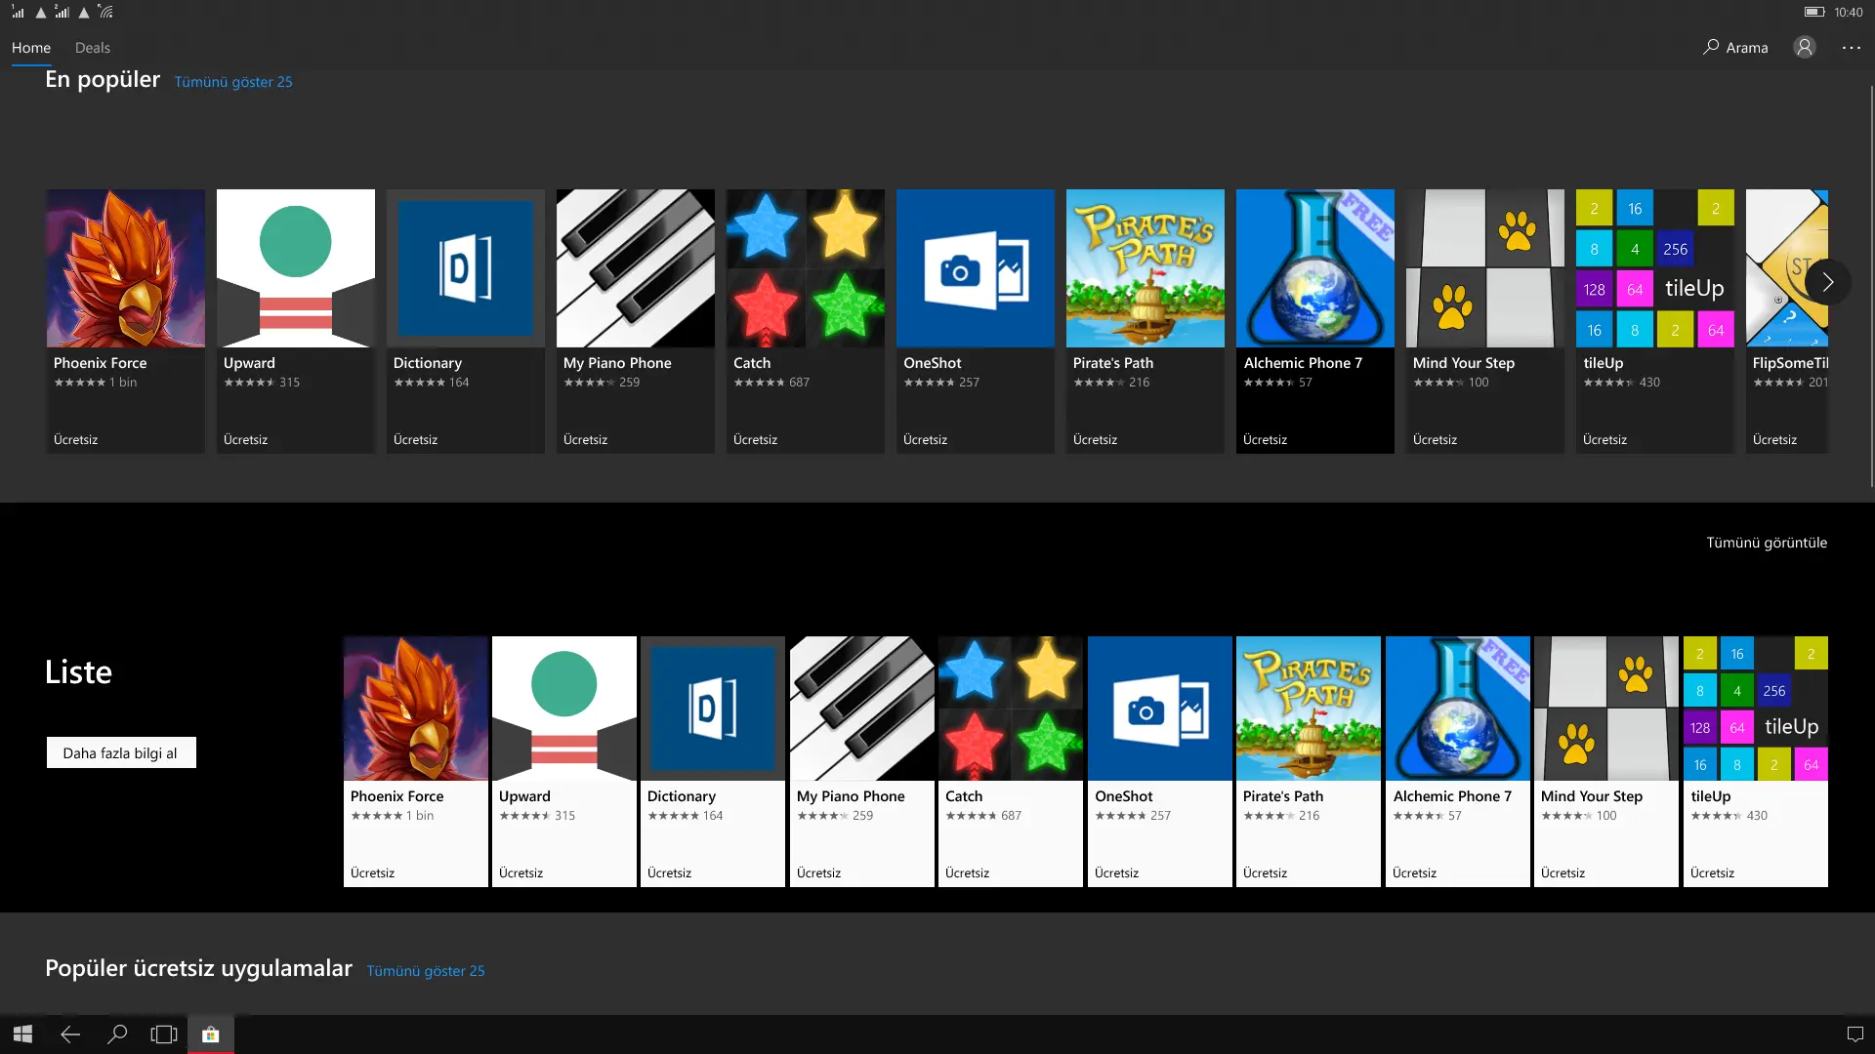The height and width of the screenshot is (1054, 1875).
Task: Click the Store icon on the taskbar
Action: [x=211, y=1034]
